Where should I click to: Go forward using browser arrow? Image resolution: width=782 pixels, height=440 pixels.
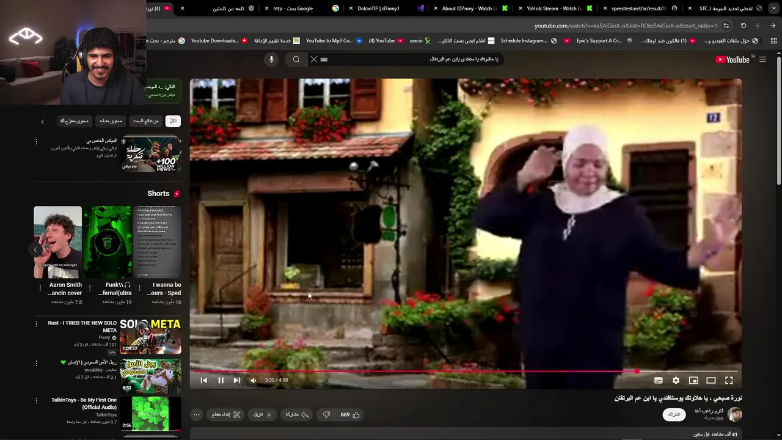(x=758, y=26)
